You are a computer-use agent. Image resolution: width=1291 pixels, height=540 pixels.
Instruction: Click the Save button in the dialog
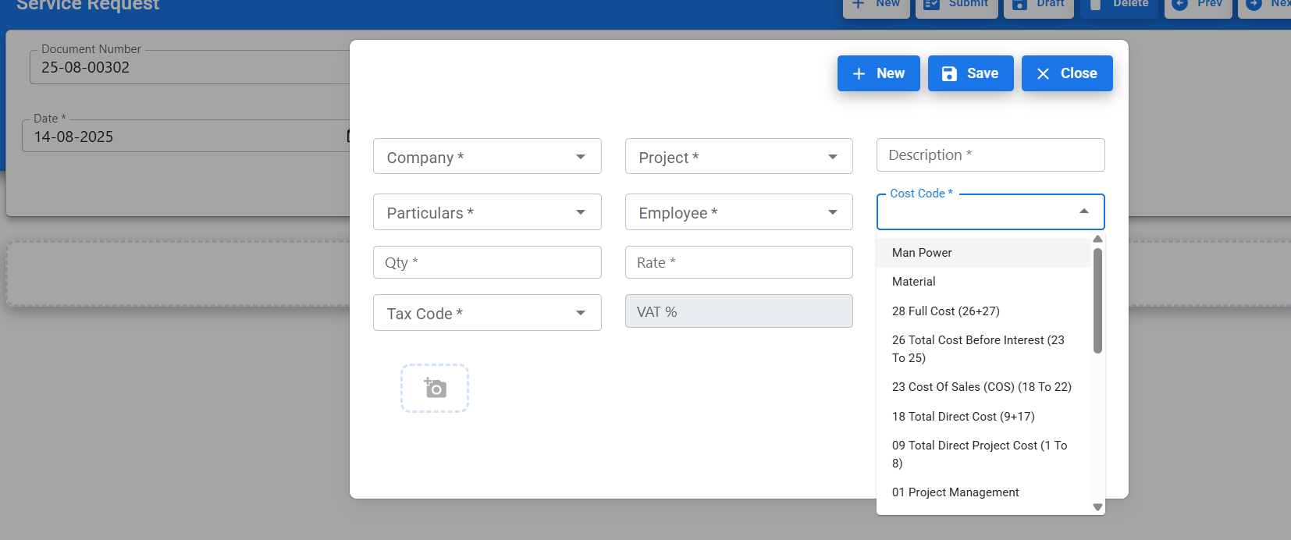[970, 73]
